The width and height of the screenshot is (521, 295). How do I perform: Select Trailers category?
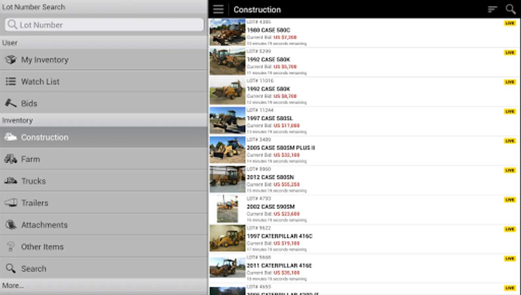tap(104, 203)
